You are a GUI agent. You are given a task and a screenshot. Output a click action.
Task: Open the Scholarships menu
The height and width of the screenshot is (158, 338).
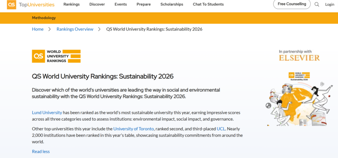pos(172,4)
